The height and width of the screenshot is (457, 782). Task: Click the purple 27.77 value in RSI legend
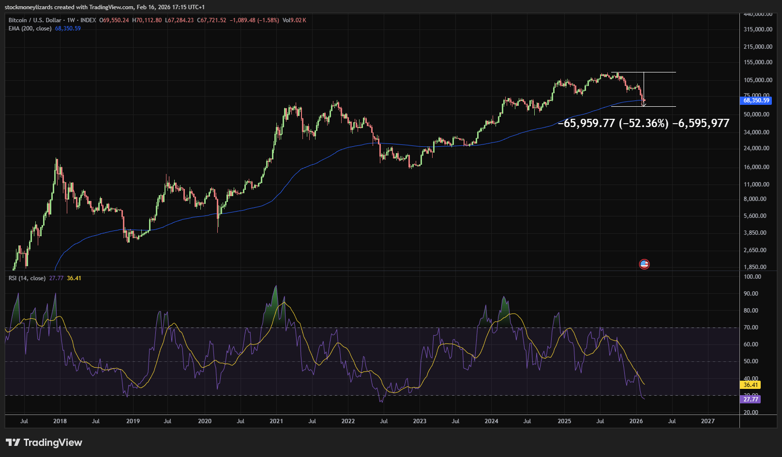tap(56, 278)
